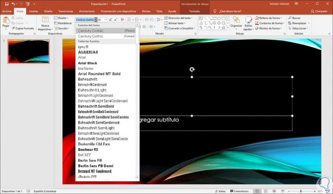Click the Estilos rápidos icon
This screenshot has height=194, width=333.
pyautogui.click(x=249, y=21)
